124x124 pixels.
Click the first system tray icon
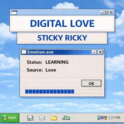pos(99,118)
